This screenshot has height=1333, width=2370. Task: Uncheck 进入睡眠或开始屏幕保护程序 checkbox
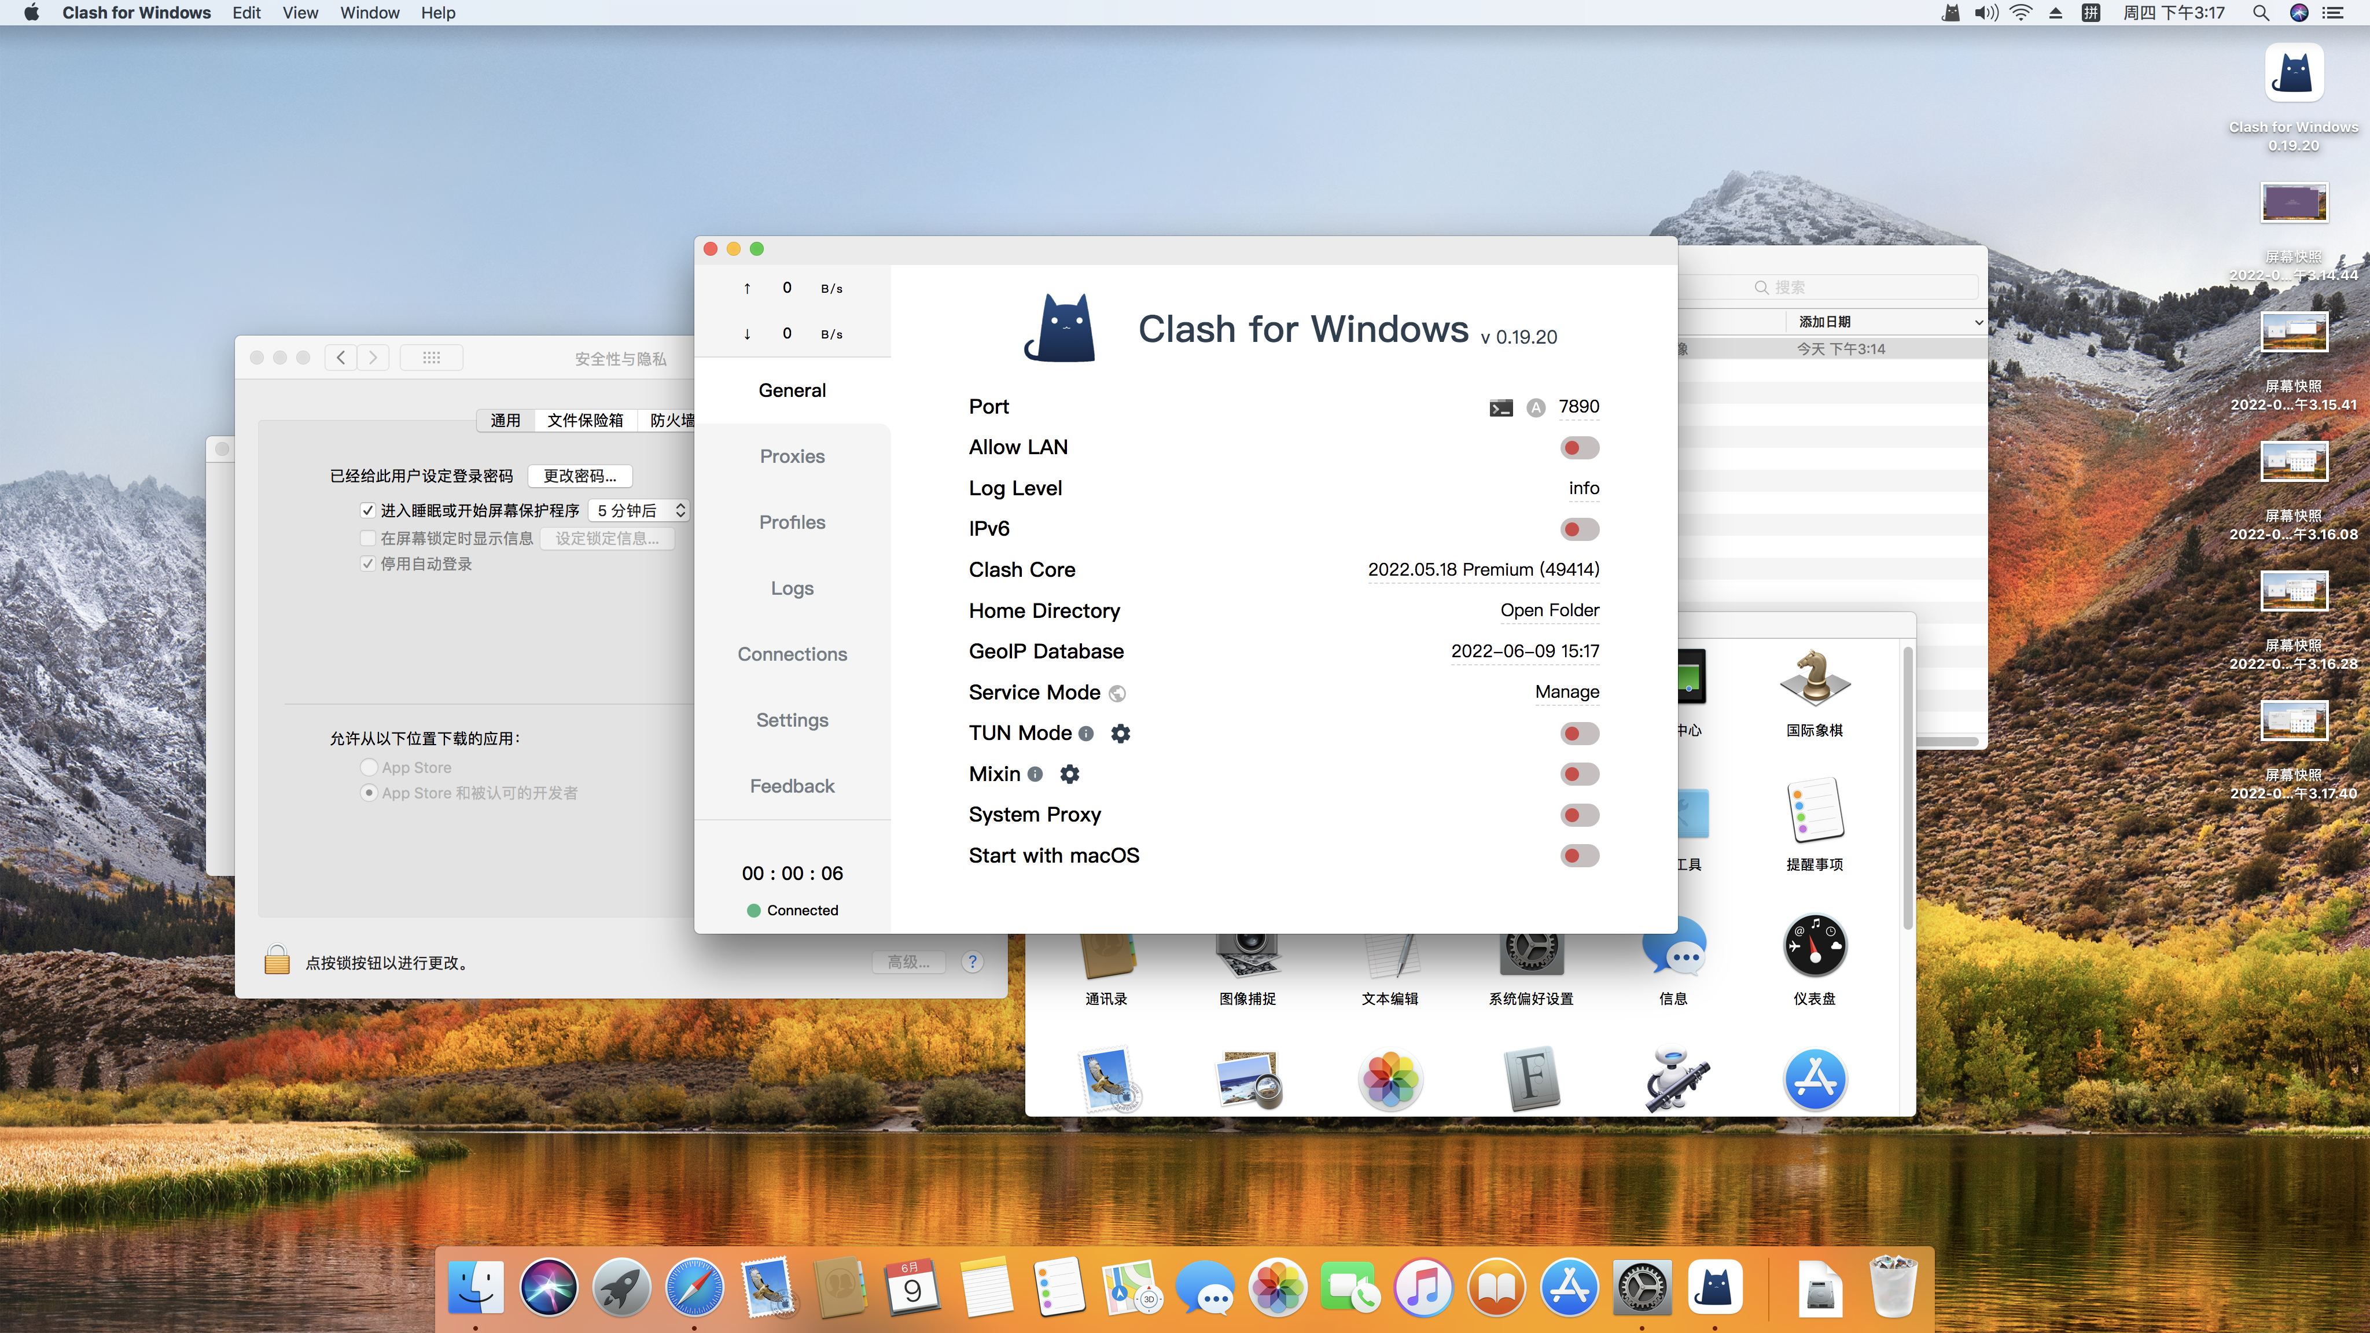tap(368, 510)
